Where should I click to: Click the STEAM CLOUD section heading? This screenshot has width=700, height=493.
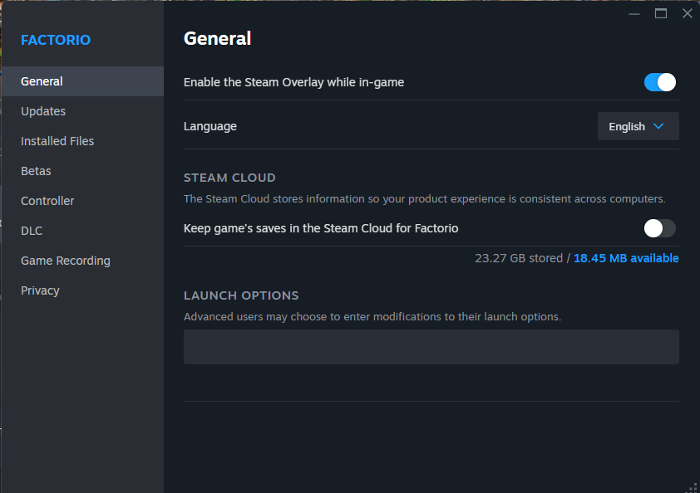(x=229, y=178)
